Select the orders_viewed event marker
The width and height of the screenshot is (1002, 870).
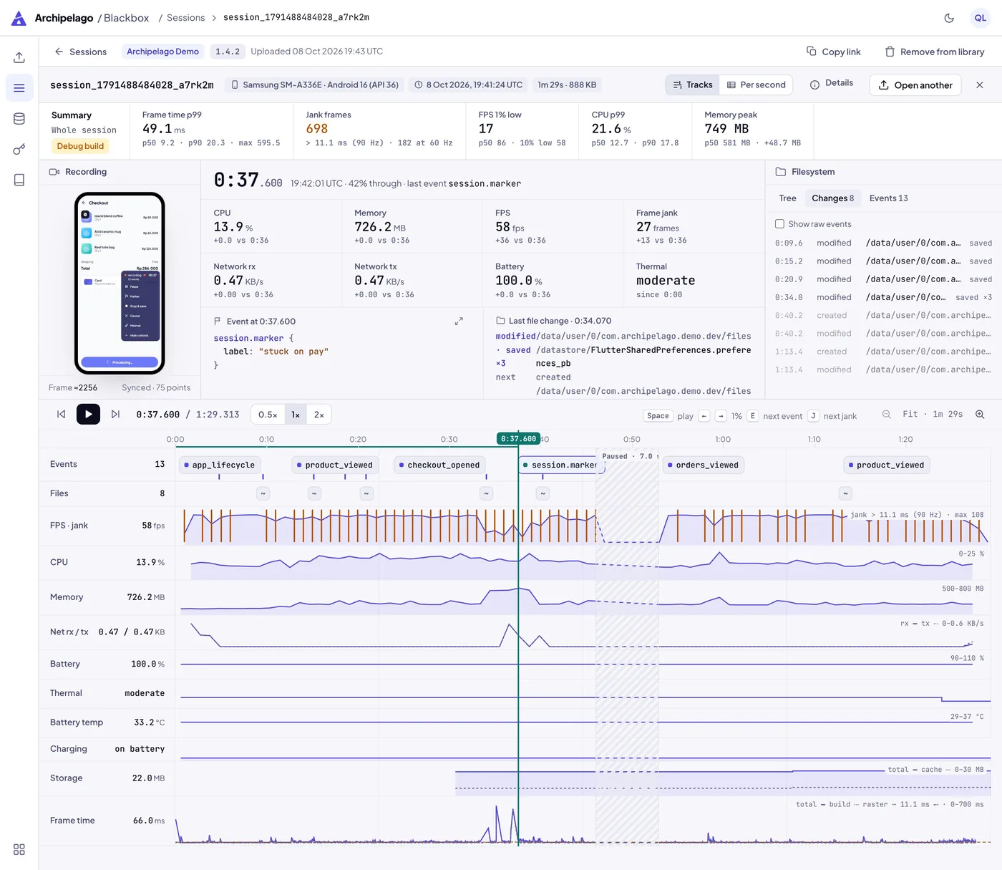pyautogui.click(x=703, y=465)
